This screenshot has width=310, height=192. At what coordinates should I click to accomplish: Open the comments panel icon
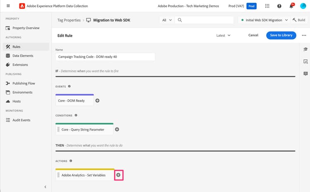point(305,74)
